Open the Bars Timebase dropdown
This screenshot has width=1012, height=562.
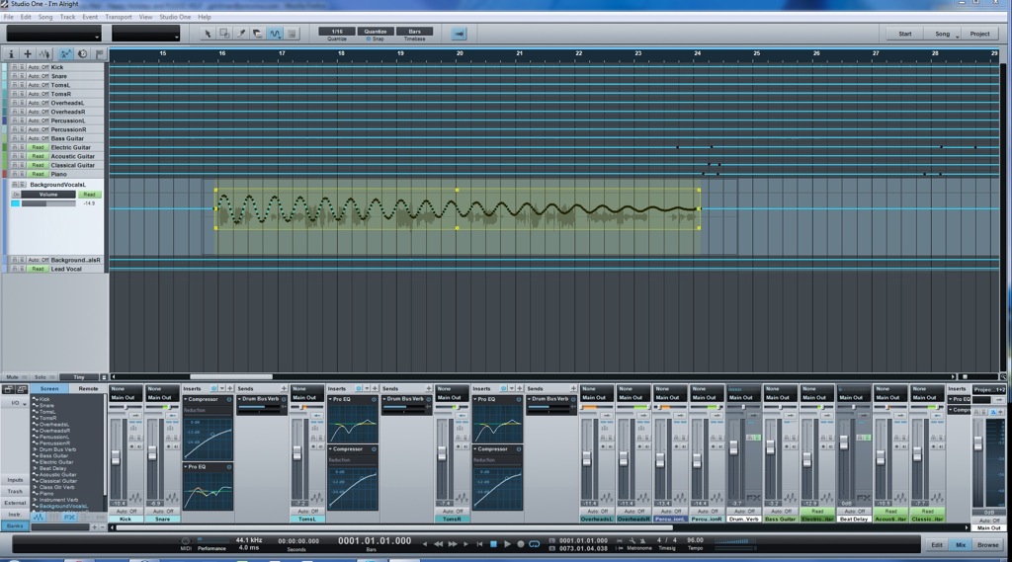pos(414,32)
